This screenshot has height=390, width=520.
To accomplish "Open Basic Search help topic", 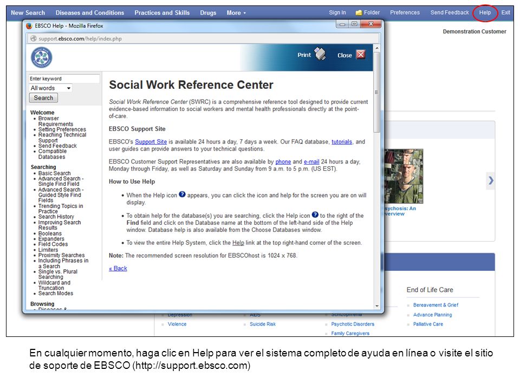I will pos(54,173).
